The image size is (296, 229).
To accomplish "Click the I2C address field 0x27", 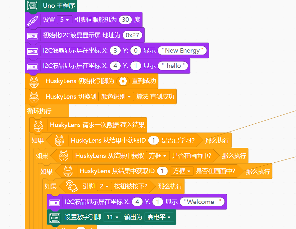I will tap(132, 35).
